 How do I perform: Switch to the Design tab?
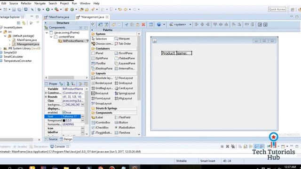66,139
